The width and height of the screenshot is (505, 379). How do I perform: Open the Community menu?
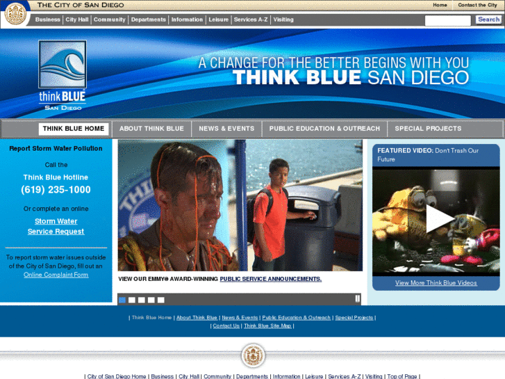coord(110,19)
